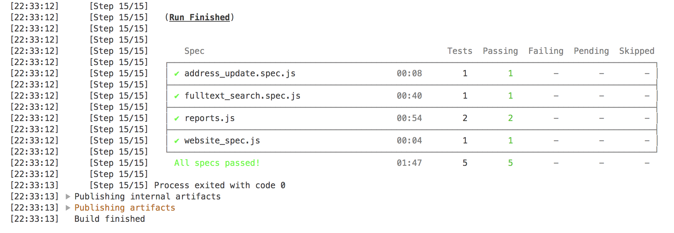
Task: Expand the orange Publishing artifacts section
Action: click(68, 208)
